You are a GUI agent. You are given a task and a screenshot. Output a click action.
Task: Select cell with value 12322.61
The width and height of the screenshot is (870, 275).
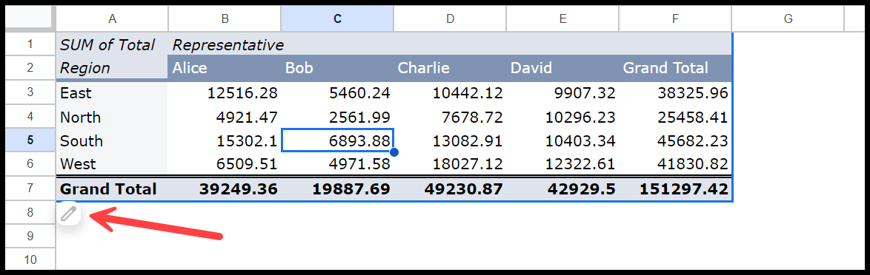562,164
